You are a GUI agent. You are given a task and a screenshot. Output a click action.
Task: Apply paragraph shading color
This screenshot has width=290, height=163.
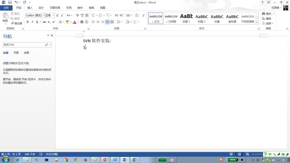point(128,22)
